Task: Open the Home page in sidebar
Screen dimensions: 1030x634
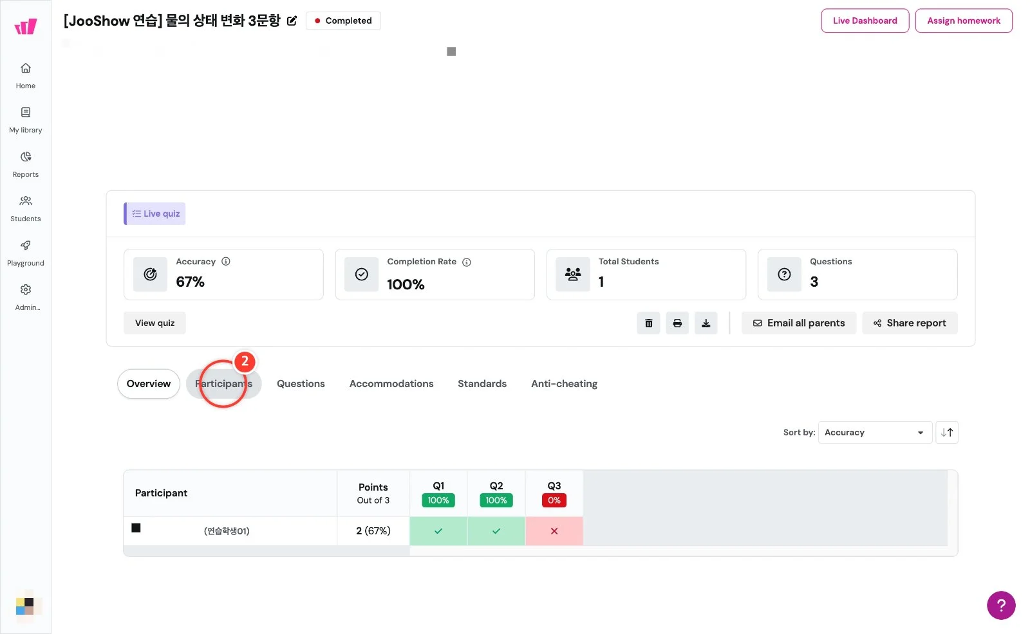Action: click(26, 75)
